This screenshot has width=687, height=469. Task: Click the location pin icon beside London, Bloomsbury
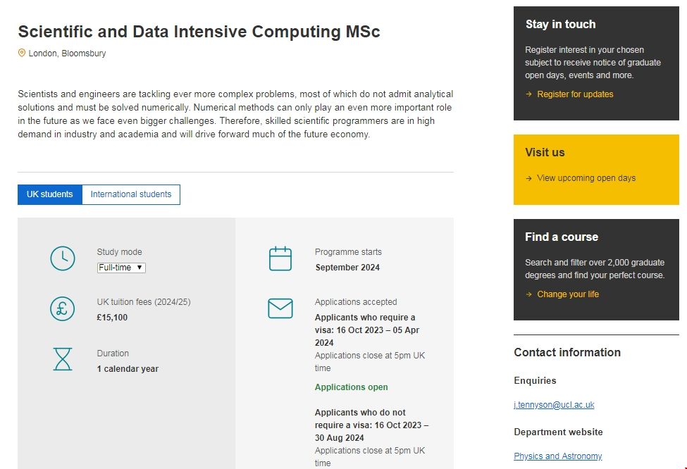(x=22, y=53)
